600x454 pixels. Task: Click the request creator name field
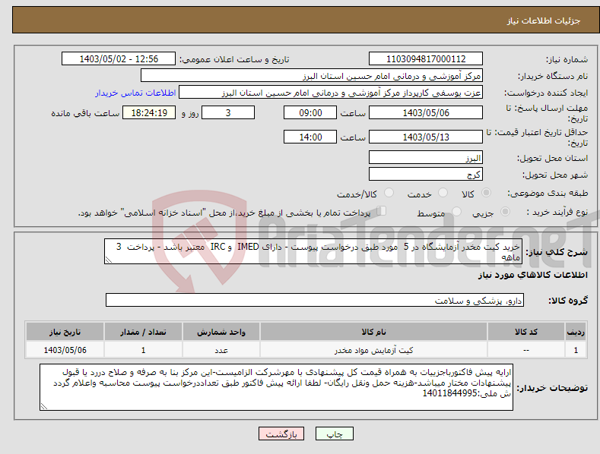331,93
